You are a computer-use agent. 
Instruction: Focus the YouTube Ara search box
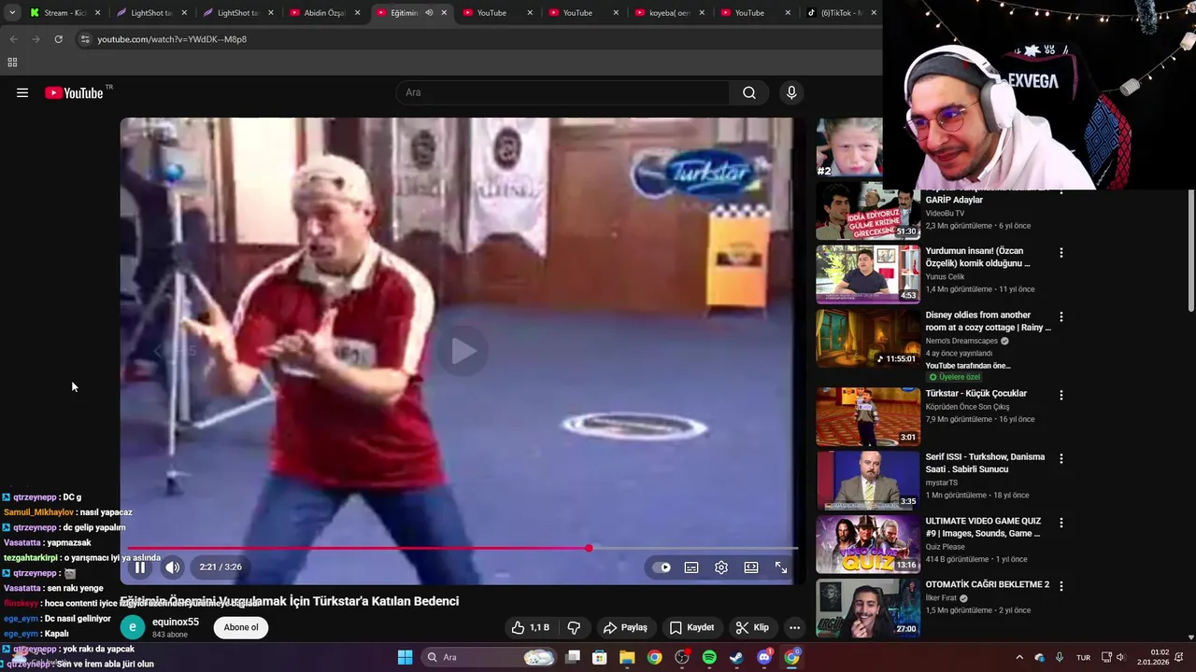click(563, 92)
